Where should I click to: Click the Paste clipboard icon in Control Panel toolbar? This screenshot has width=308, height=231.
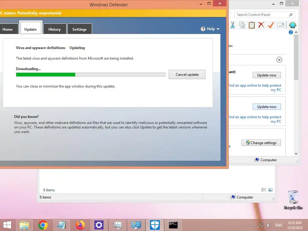point(252,25)
